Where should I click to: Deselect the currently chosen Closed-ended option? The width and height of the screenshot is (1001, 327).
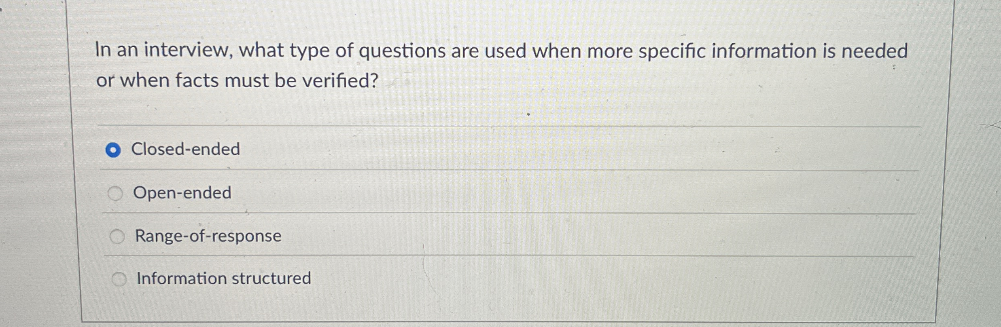tap(115, 150)
